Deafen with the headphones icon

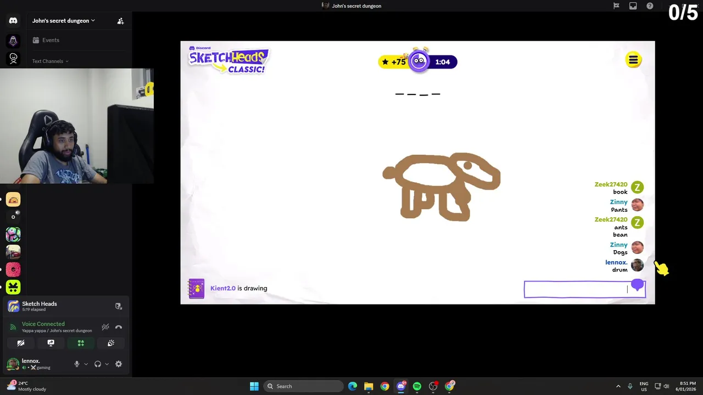click(98, 364)
